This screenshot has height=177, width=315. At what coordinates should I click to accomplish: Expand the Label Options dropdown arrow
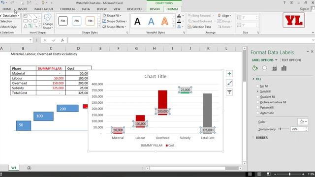pos(276,60)
